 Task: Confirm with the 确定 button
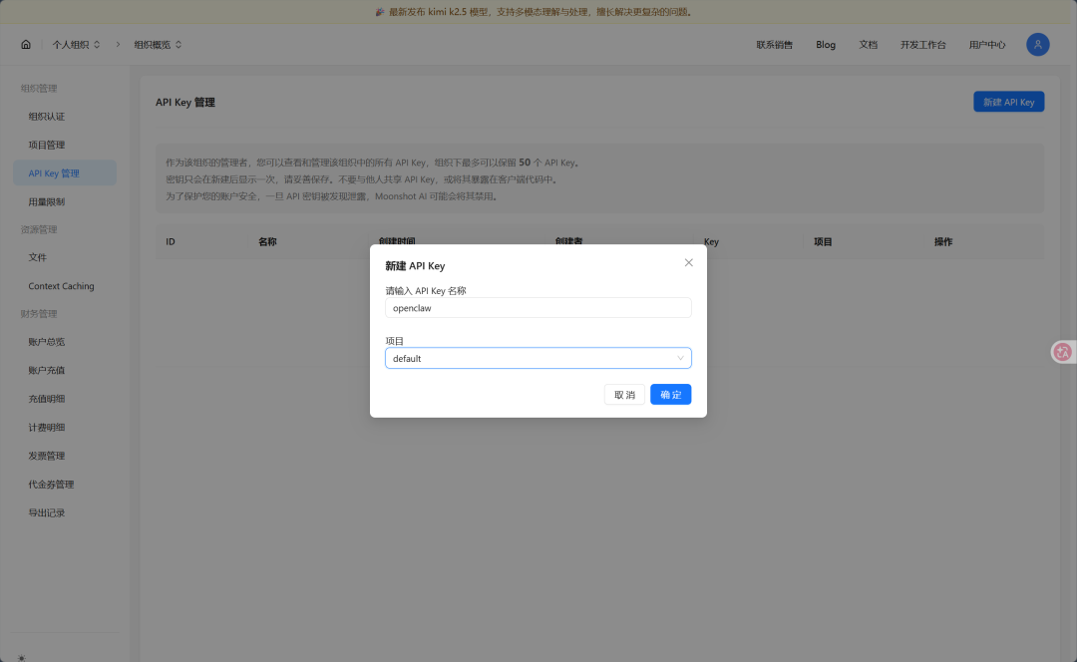670,394
